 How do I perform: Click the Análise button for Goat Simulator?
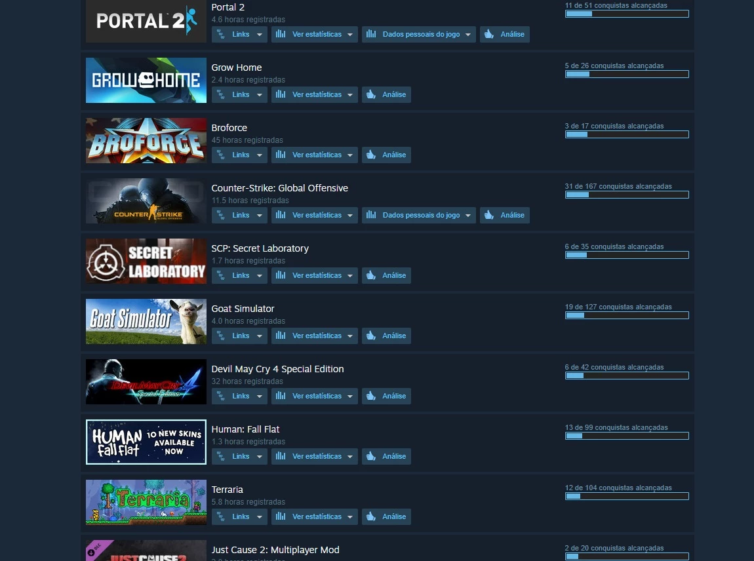click(x=386, y=336)
